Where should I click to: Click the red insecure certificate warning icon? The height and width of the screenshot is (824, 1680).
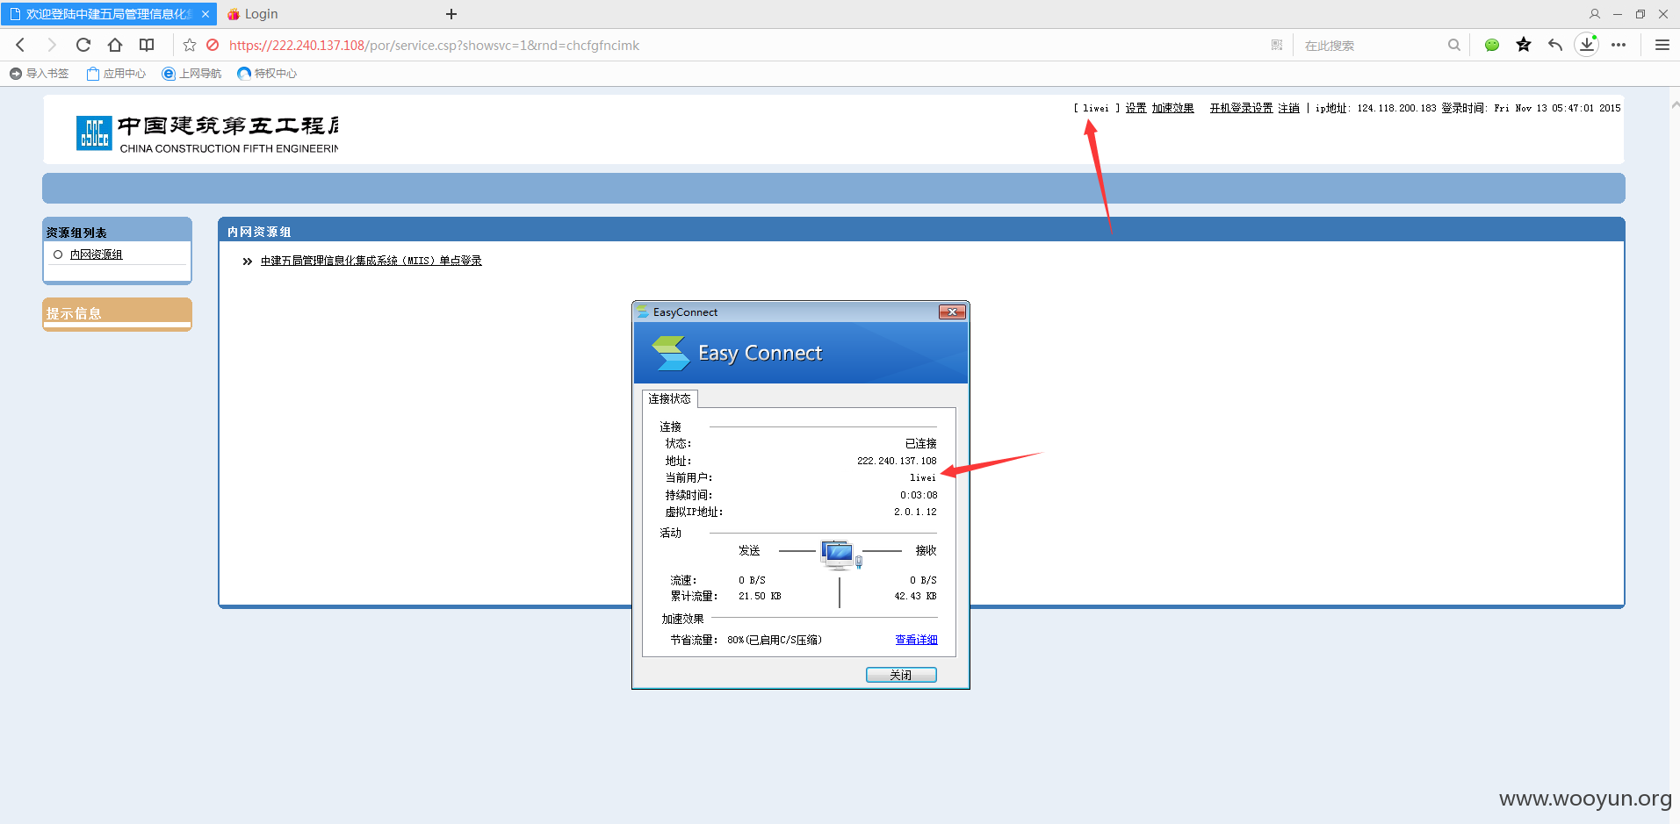(x=213, y=45)
